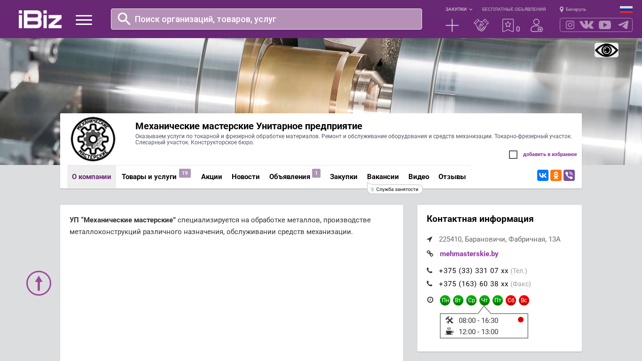Select Thursday (Чт) in working days
Image resolution: width=642 pixels, height=361 pixels.
(485, 300)
